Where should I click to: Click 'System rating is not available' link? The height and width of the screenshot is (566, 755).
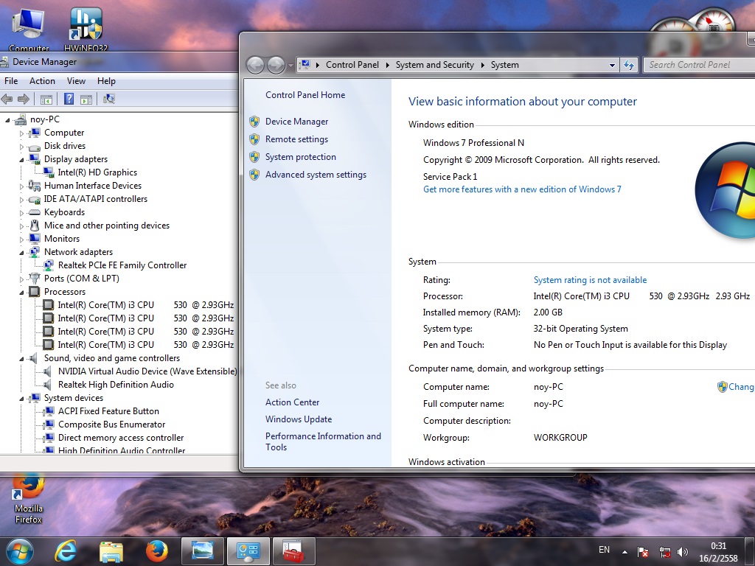coord(590,280)
